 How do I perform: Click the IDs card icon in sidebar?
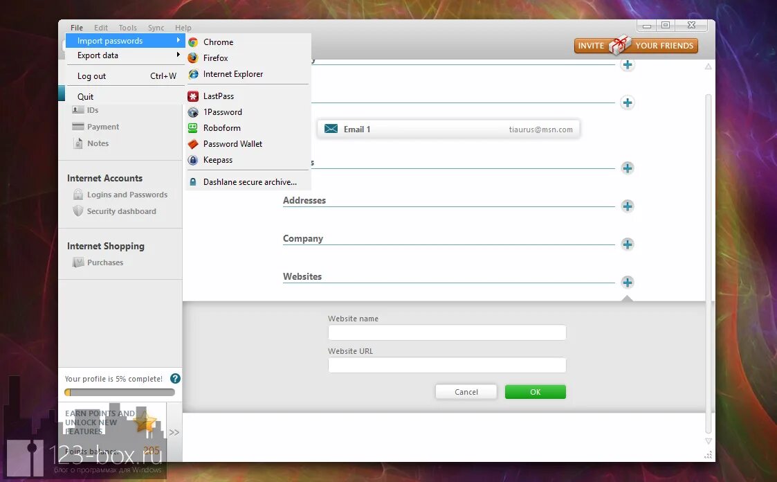pyautogui.click(x=77, y=110)
